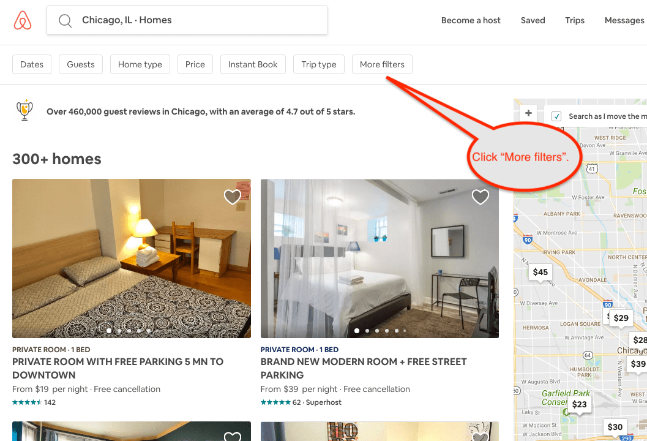Click the 62 · Superhost rating text
Screen dimensions: 647x441
[x=317, y=402]
